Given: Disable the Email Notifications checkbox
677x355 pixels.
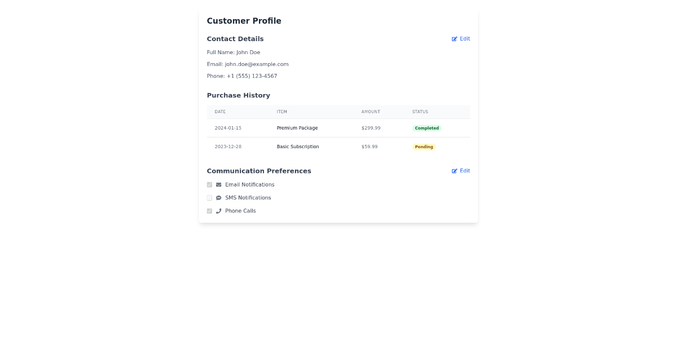Looking at the screenshot, I should coord(209,184).
